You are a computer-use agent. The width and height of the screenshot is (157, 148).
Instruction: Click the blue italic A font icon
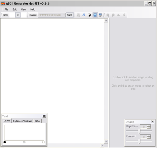tap(84, 15)
